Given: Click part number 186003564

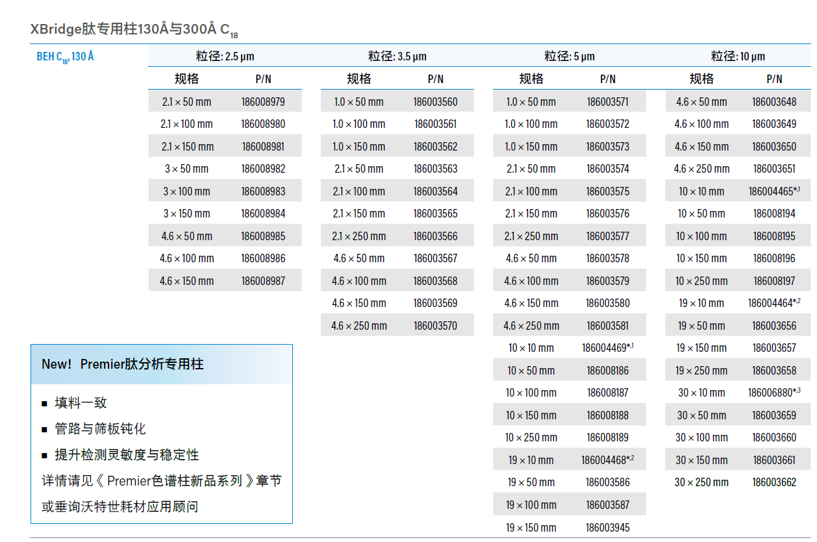Looking at the screenshot, I should pyautogui.click(x=435, y=191).
